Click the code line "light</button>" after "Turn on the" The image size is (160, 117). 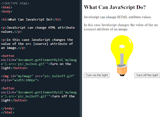pos(14,68)
